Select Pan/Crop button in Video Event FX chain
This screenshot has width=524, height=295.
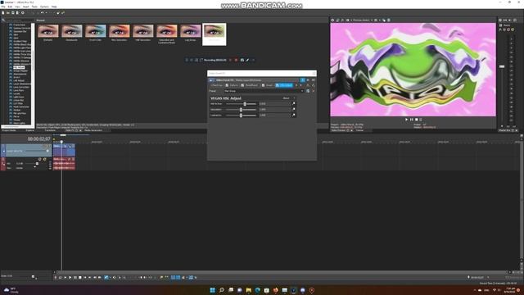tap(216, 85)
